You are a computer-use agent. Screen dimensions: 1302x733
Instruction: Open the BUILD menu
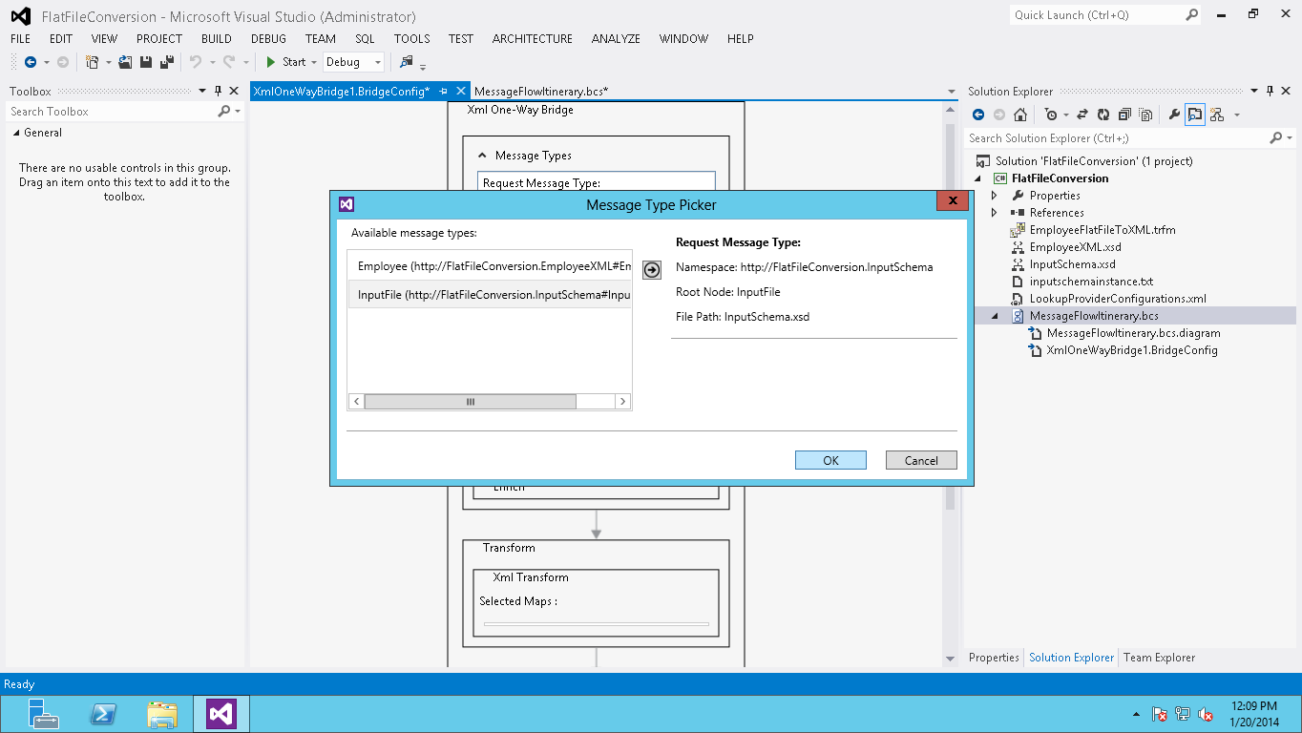tap(216, 38)
